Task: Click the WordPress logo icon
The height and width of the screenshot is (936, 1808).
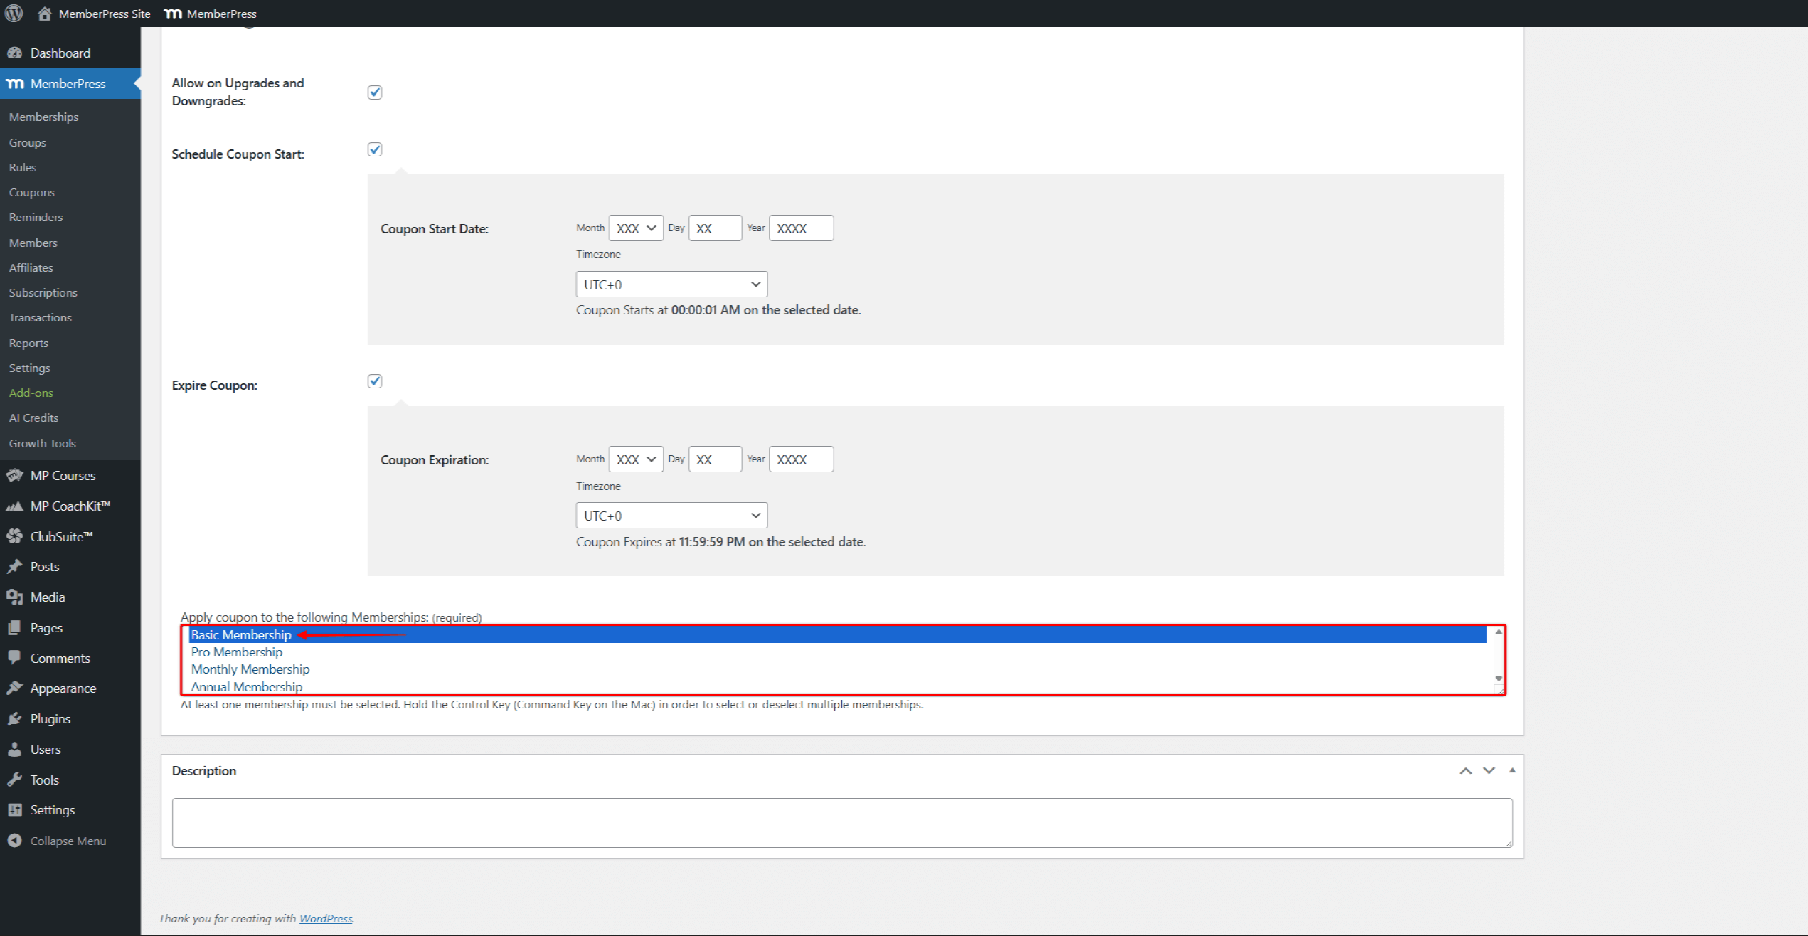Action: (14, 14)
